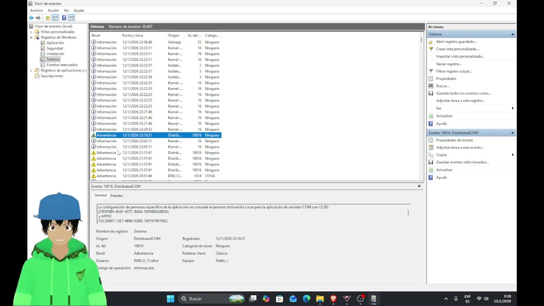
Task: Click Importar vista personalizada action
Action: 460,56
